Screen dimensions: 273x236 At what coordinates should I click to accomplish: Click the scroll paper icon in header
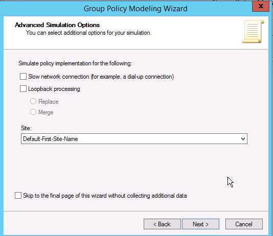coord(253,32)
